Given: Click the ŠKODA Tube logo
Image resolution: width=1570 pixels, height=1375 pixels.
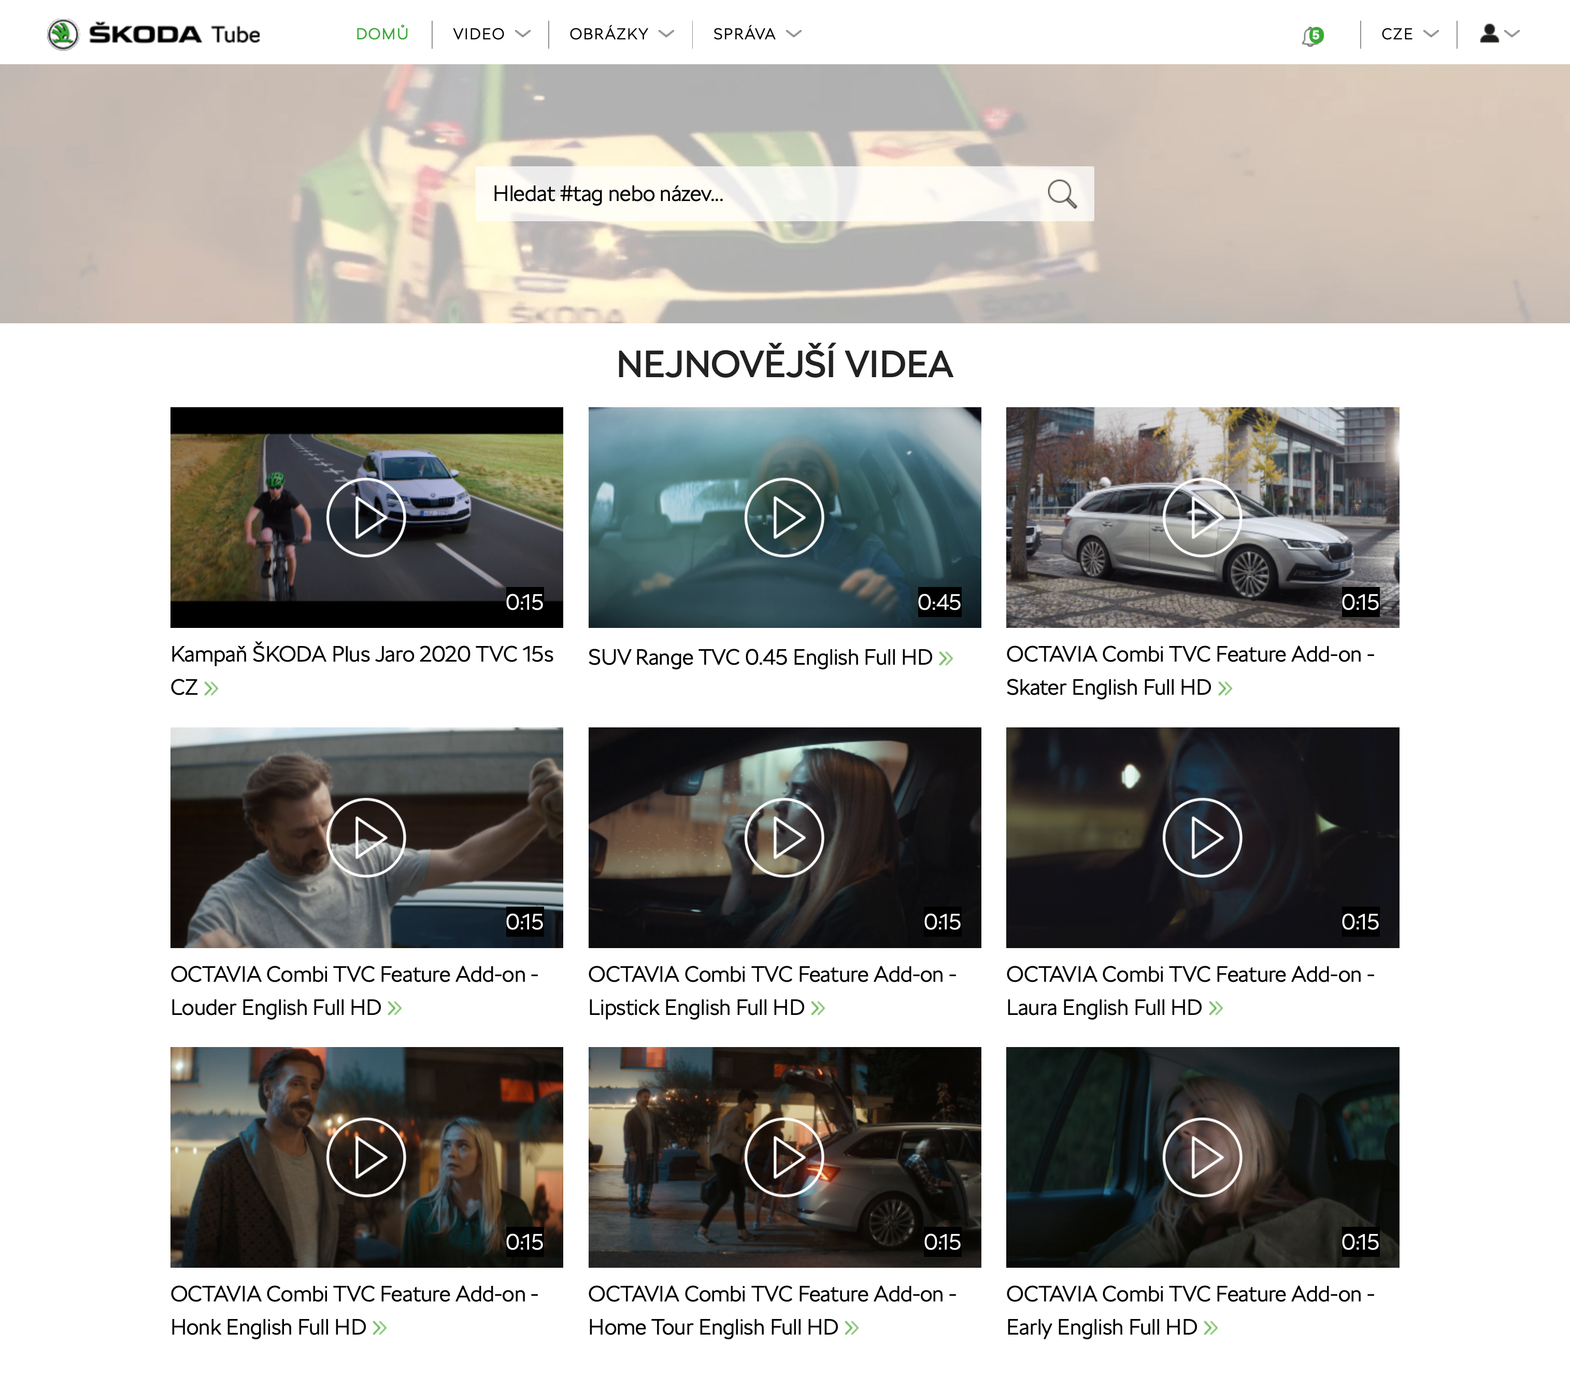Looking at the screenshot, I should [153, 34].
